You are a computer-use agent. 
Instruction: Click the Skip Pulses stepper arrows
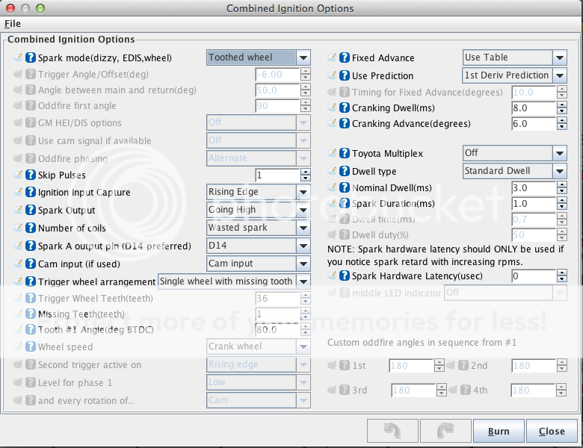coord(306,175)
